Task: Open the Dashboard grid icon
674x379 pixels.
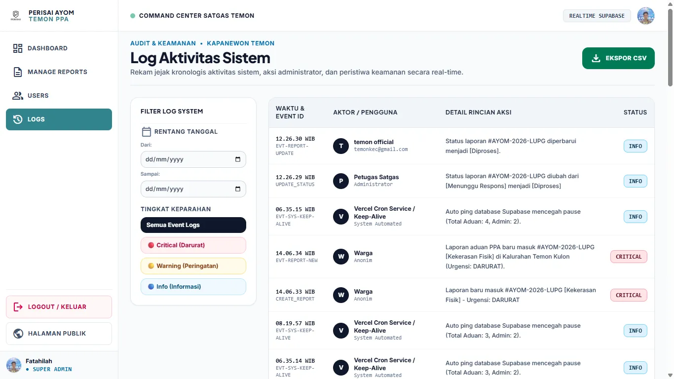Action: click(18, 48)
